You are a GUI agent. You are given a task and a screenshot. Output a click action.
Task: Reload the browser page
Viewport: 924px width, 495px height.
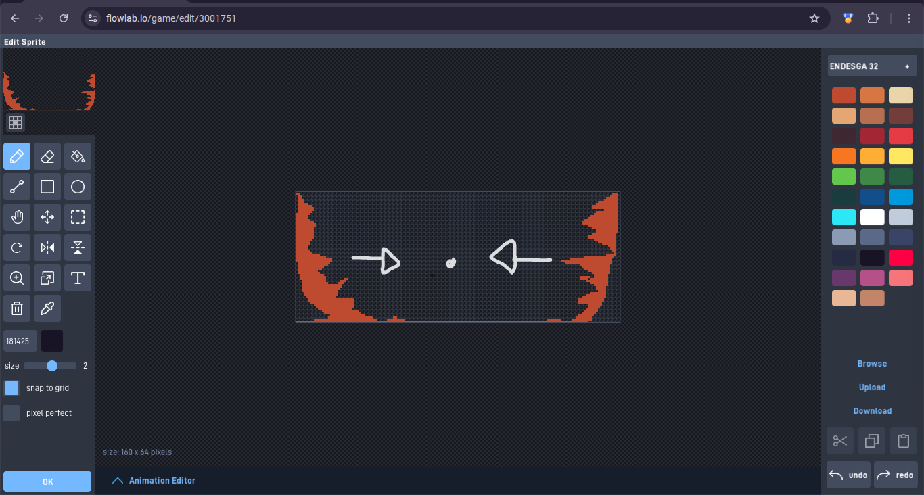pos(64,18)
